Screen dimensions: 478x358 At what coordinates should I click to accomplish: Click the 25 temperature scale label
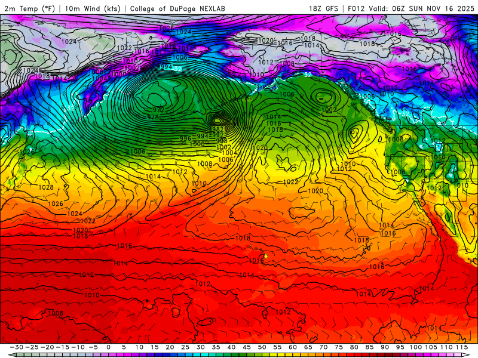(185, 347)
